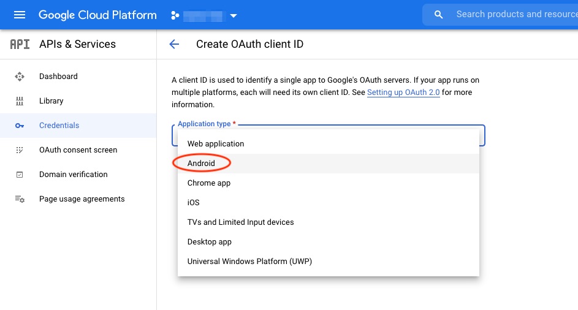This screenshot has height=310, width=578.
Task: Click the Domain verification checkbox icon
Action: 20,175
